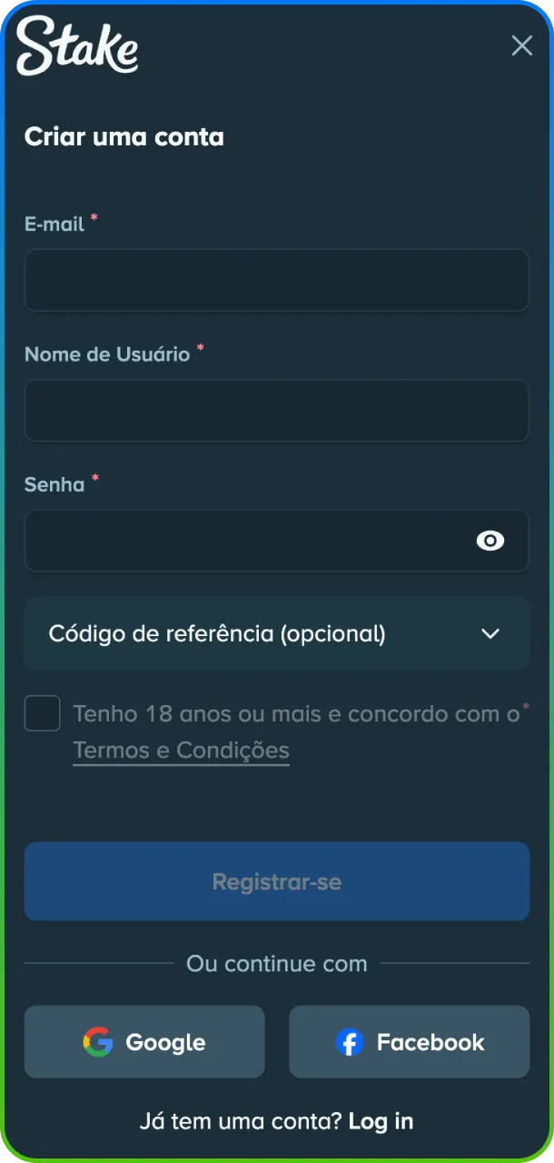Click inside the Nome de Usuário field
The width and height of the screenshot is (554, 1163).
277,411
